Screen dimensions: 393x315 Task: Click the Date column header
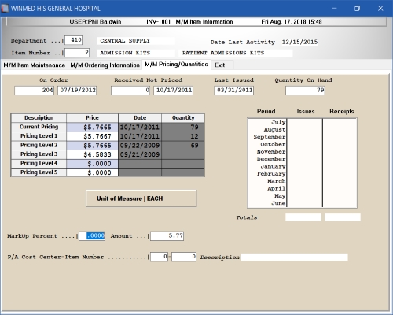click(x=140, y=118)
